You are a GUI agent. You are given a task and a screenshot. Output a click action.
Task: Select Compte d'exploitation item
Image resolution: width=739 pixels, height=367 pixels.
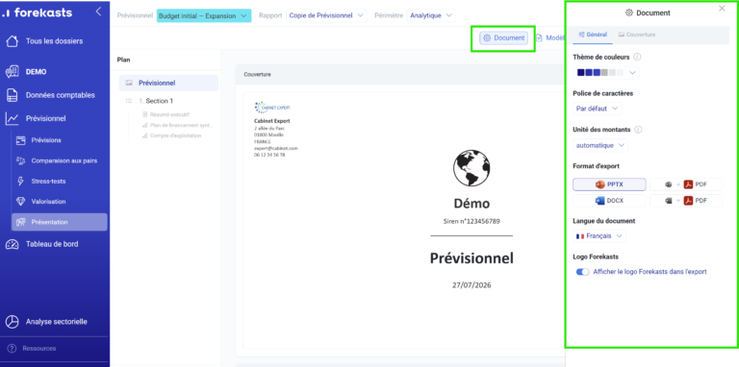pos(175,135)
